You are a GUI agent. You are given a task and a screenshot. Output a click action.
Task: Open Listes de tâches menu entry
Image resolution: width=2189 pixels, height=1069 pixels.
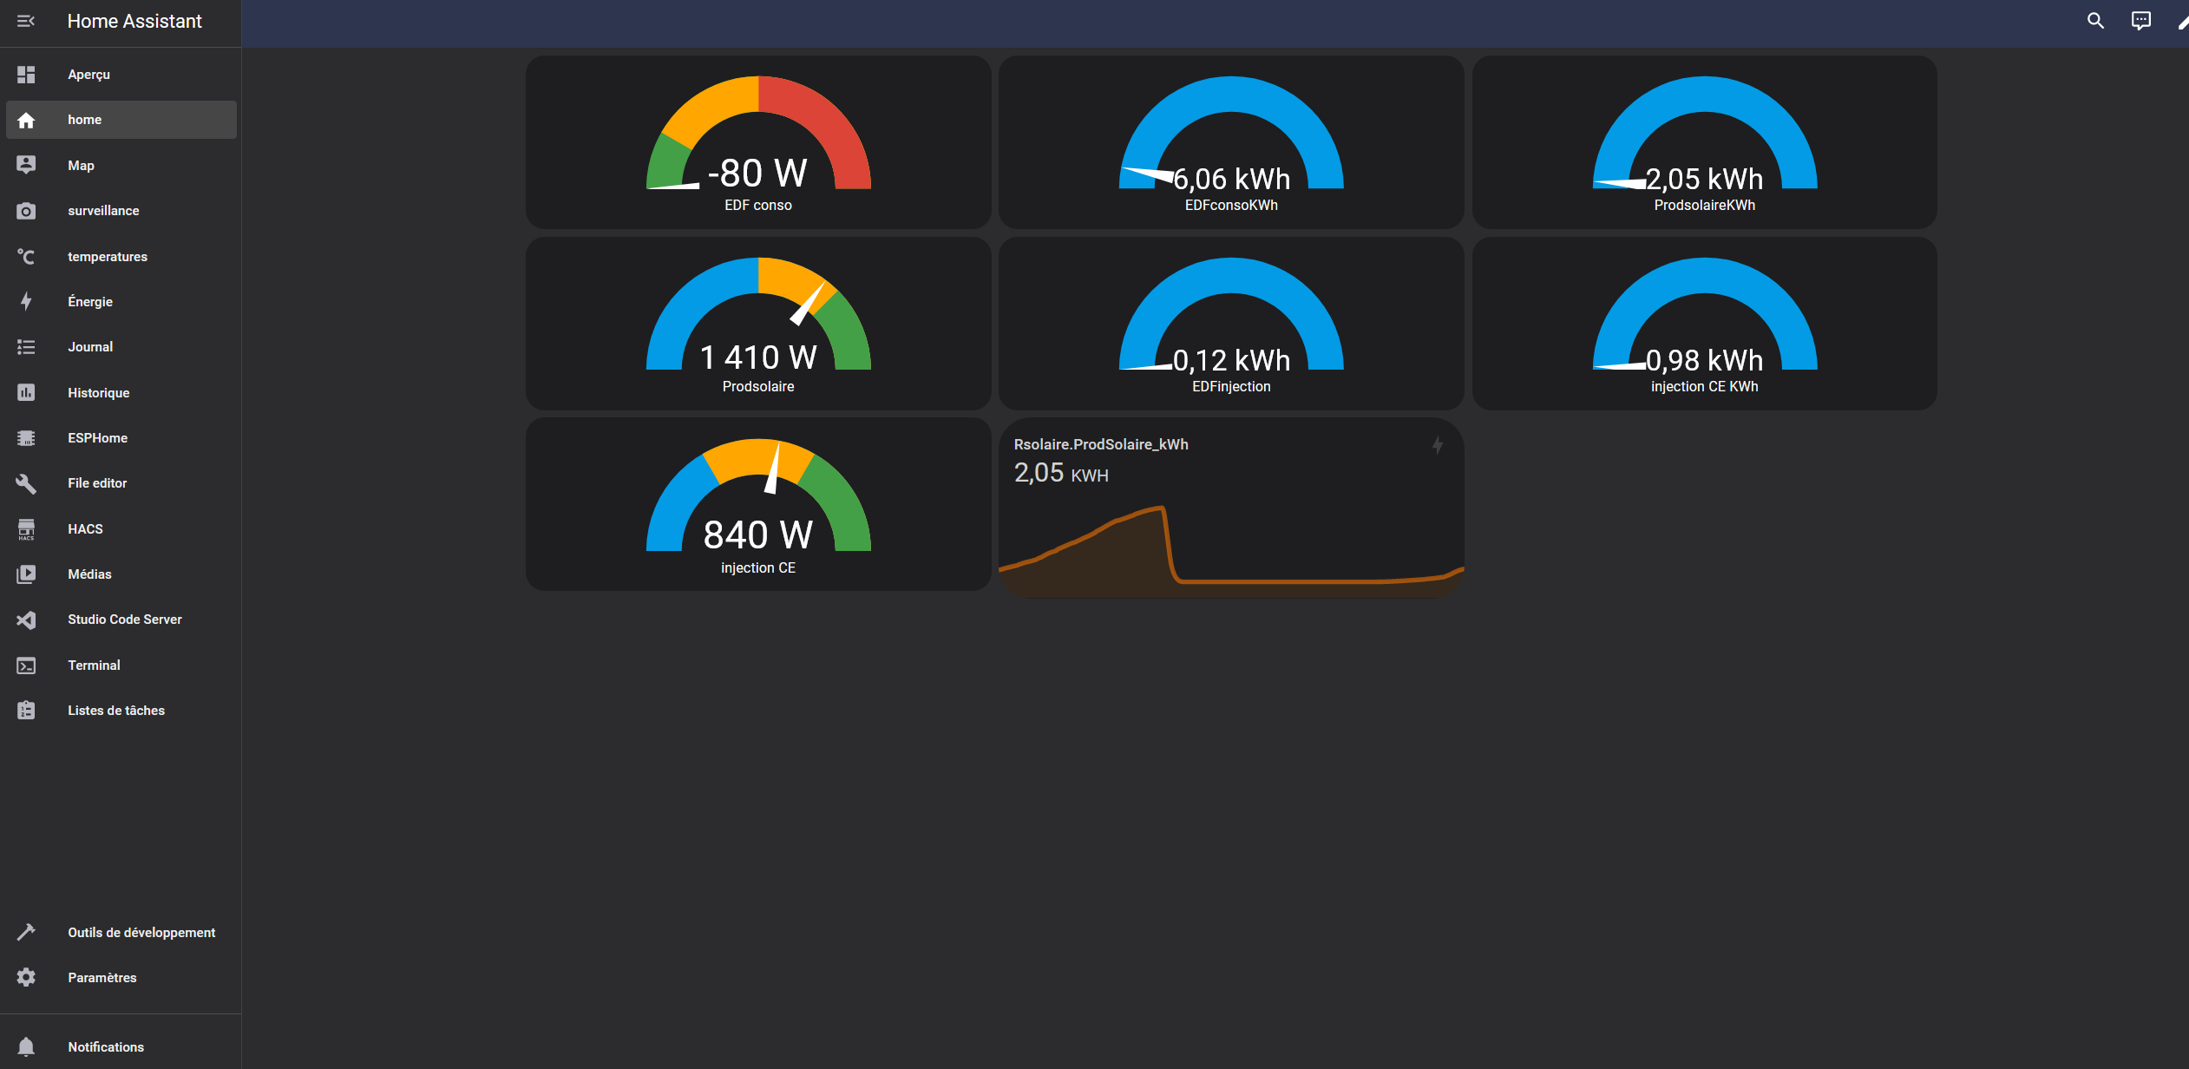[121, 711]
